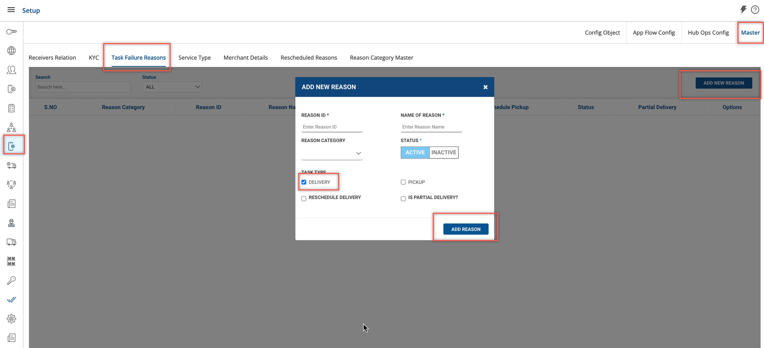Viewport: 764px width, 348px height.
Task: Click the globe icon in the sidebar
Action: point(12,51)
